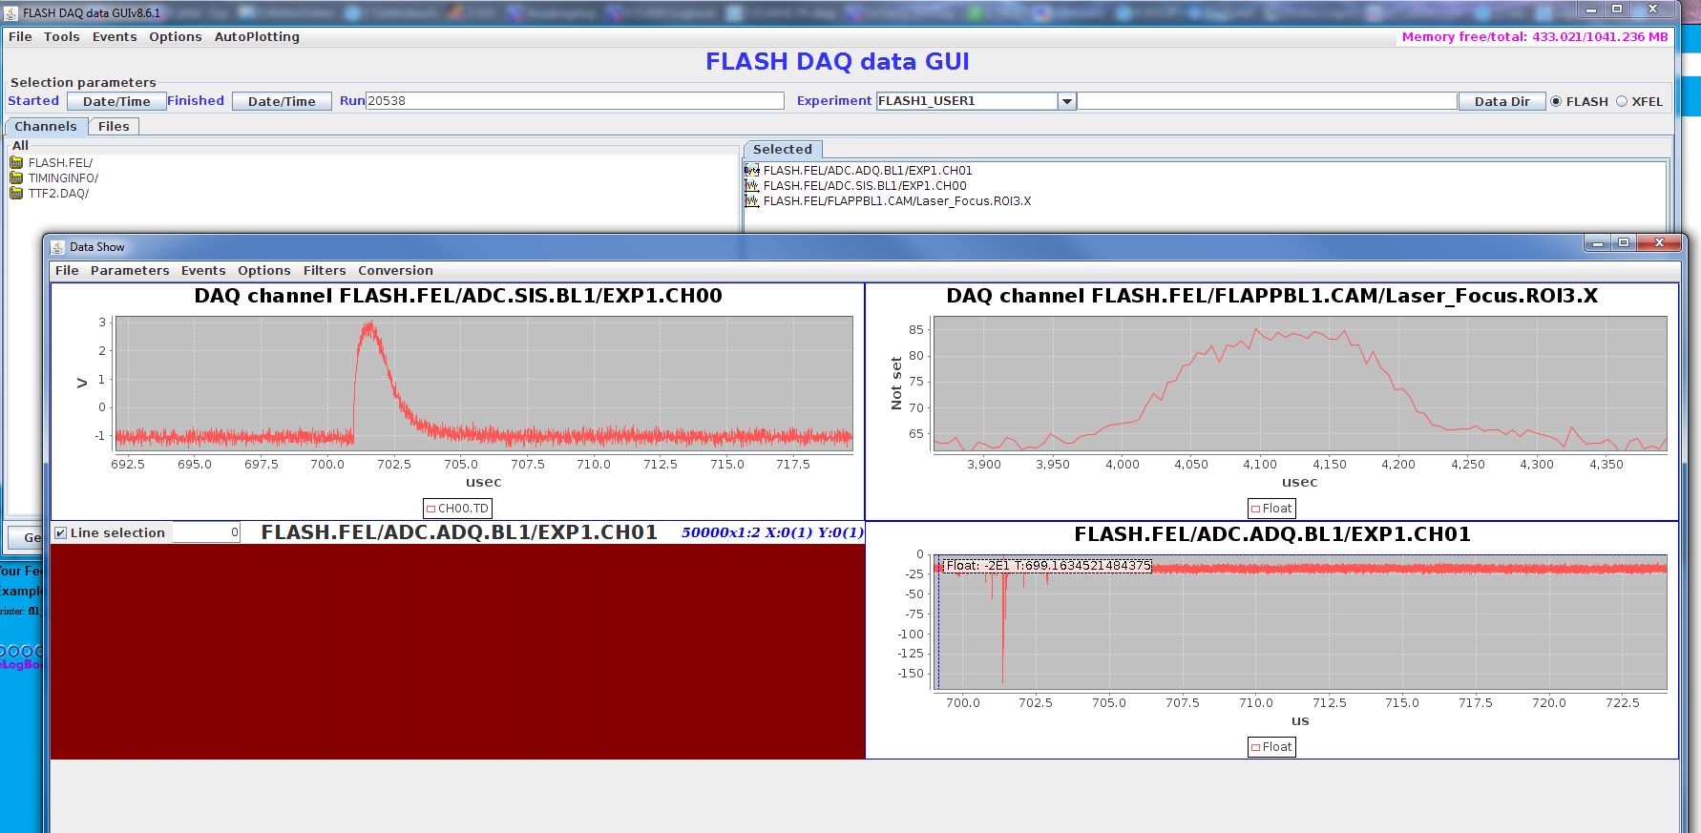Click the TIMINGINFO/ tree item text
The height and width of the screenshot is (833, 1701).
[x=63, y=177]
